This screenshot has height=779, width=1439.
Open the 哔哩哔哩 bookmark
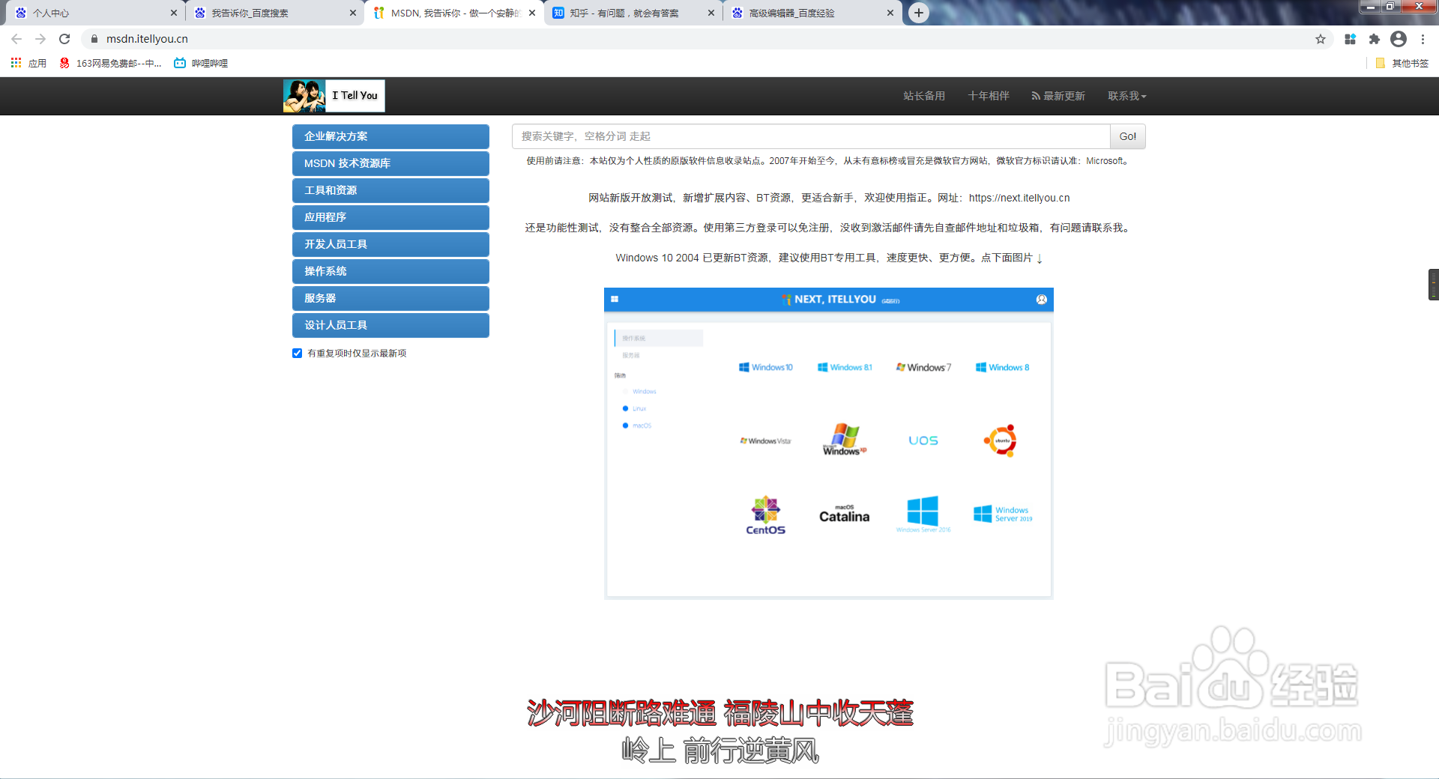click(x=201, y=63)
